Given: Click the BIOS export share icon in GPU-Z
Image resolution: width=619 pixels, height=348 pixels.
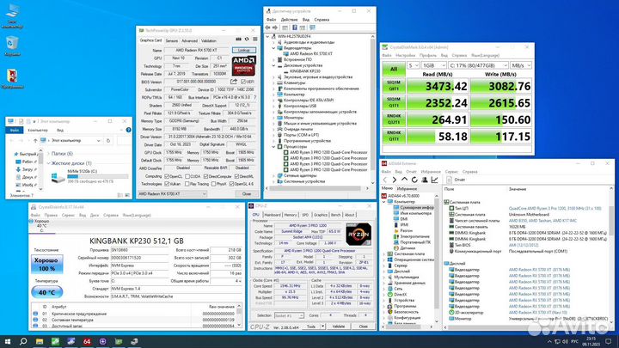Looking at the screenshot, I should tap(234, 82).
